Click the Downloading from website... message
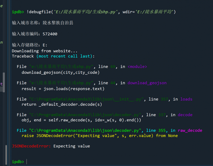 44,51
